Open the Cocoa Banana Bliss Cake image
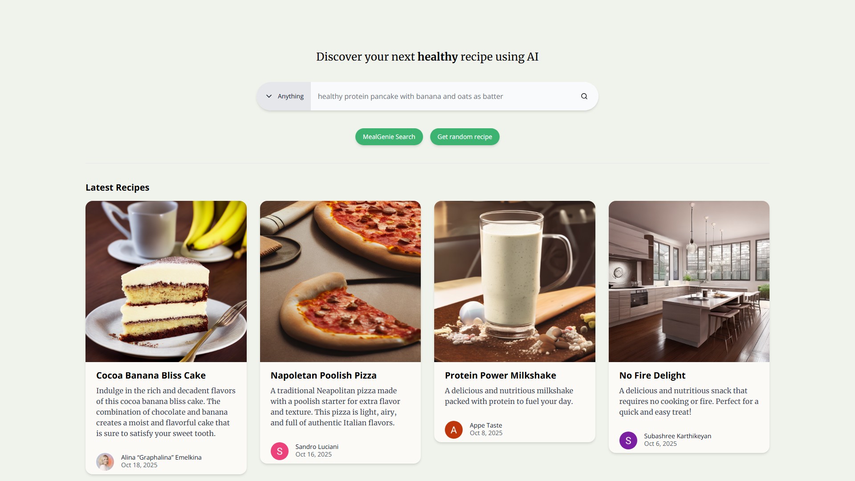 (x=166, y=281)
